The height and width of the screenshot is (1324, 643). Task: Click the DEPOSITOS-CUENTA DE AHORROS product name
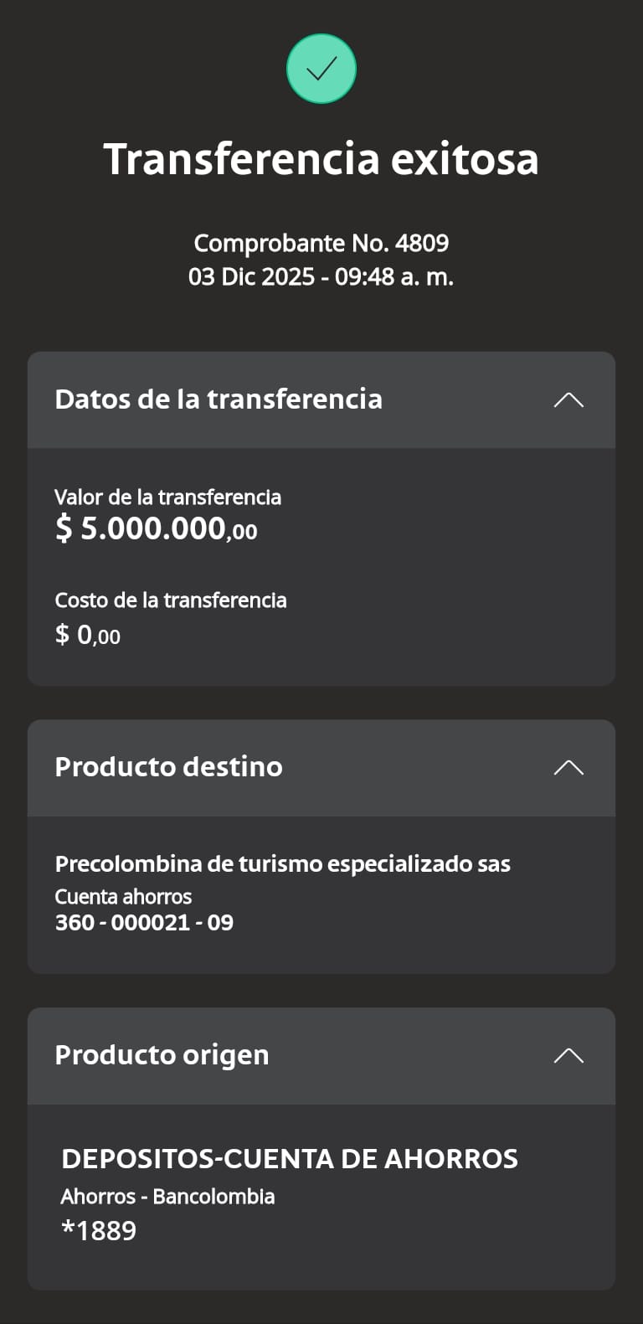(x=290, y=1158)
